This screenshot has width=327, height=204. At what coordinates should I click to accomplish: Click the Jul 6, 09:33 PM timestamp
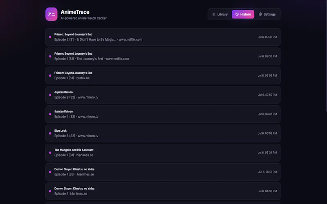tap(267, 56)
